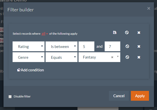Delete the Rating condition row
The image size is (157, 110).
pyautogui.click(x=139, y=46)
